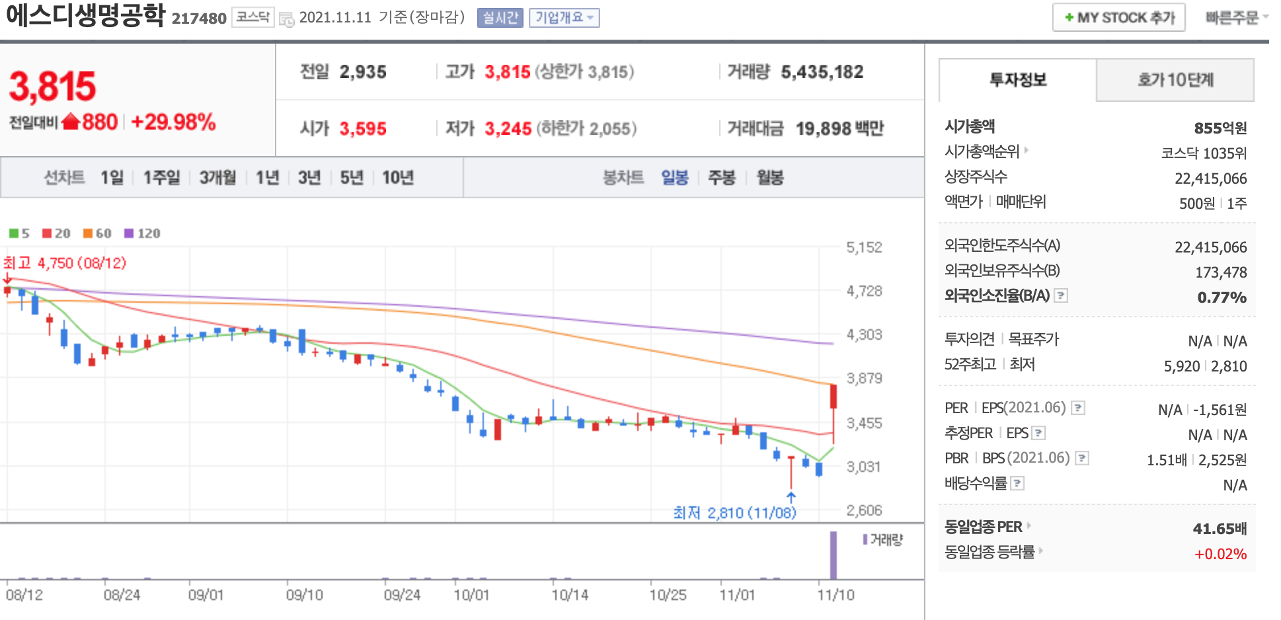Image resolution: width=1281 pixels, height=620 pixels.
Task: Click the 코스닥 1035위 rank value
Action: pos(1204,153)
